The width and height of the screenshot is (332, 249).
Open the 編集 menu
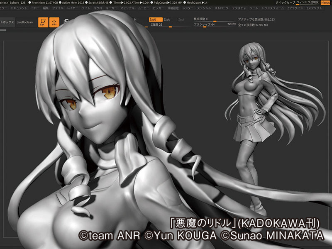(x=46, y=8)
